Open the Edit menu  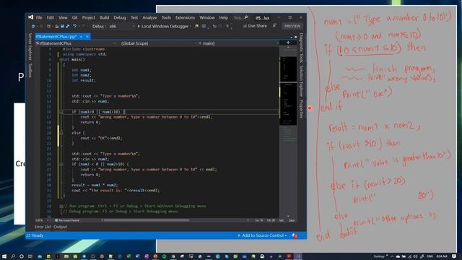tap(51, 17)
